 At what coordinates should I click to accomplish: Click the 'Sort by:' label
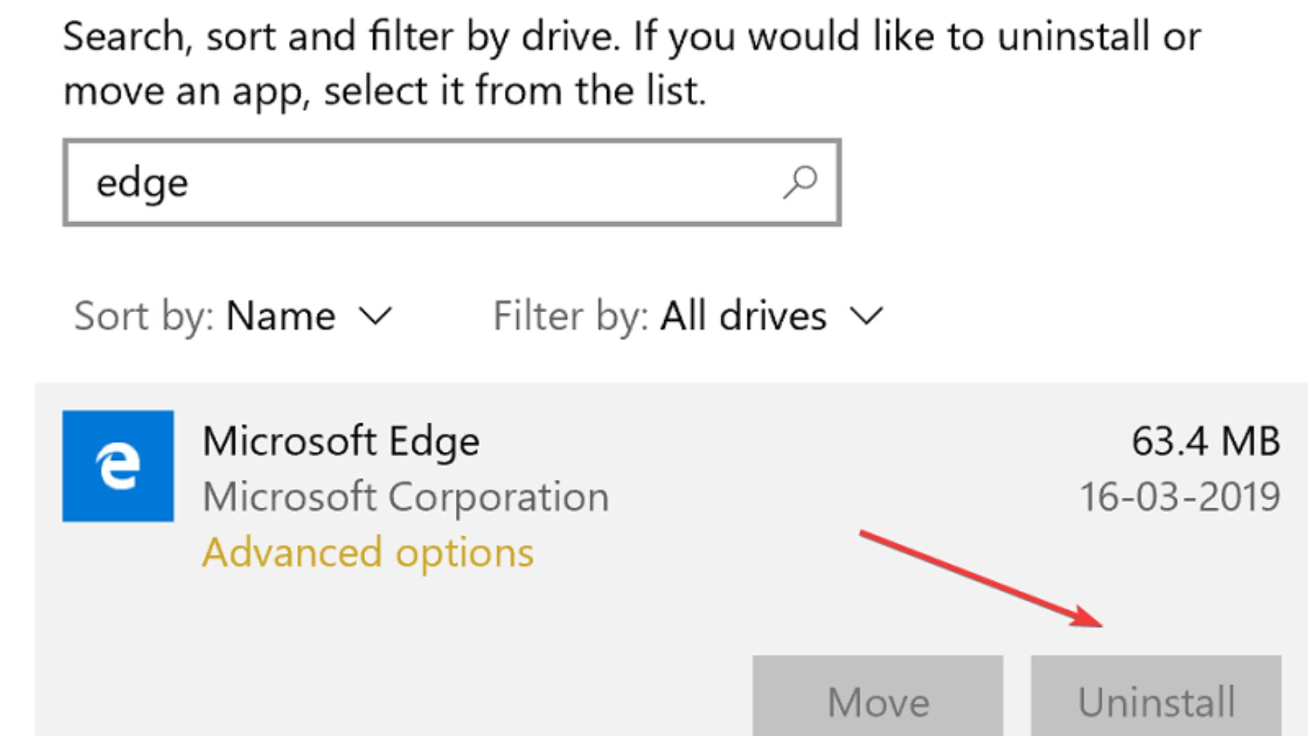point(144,316)
